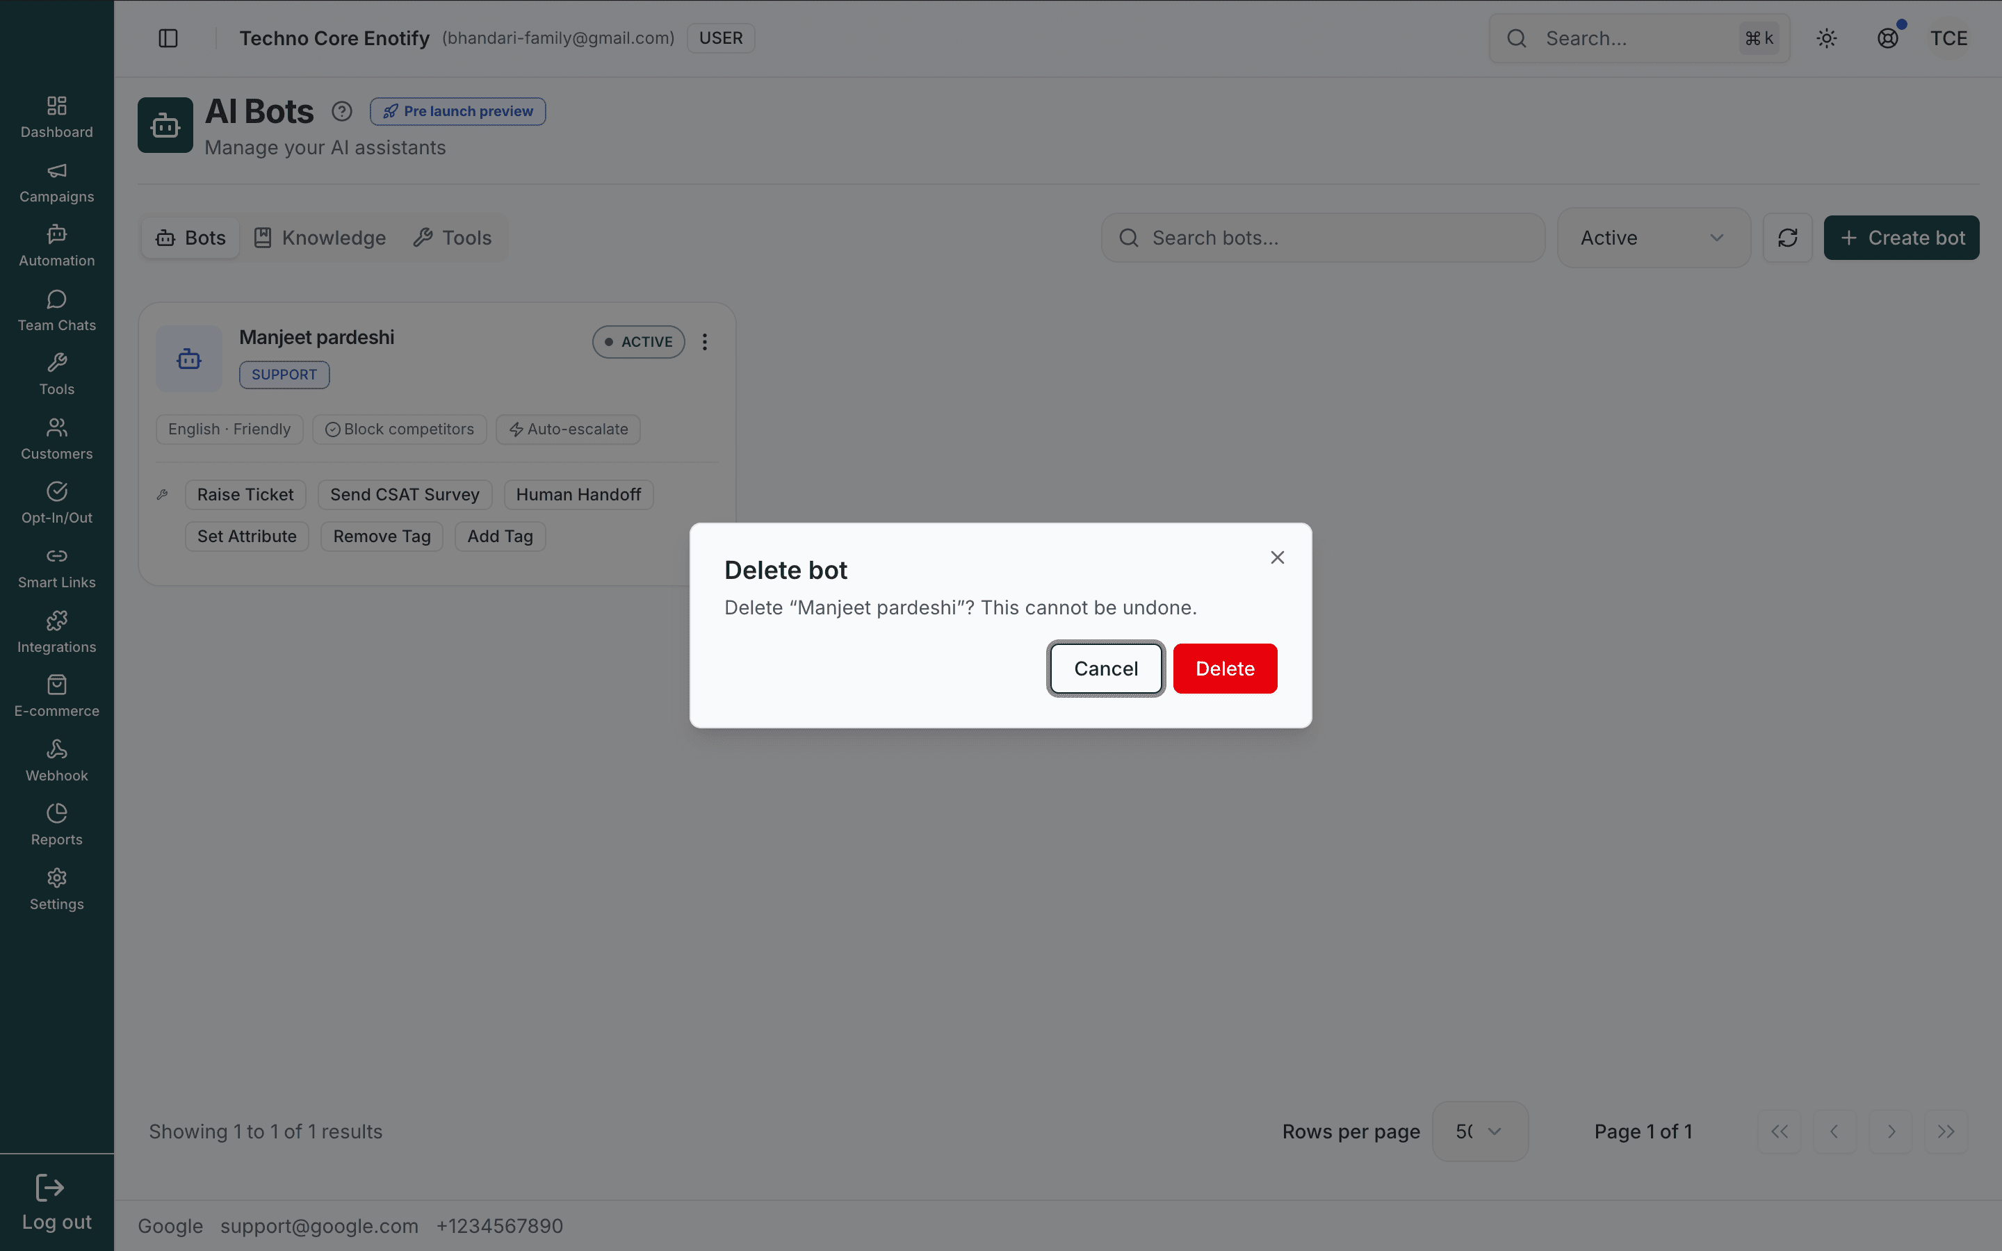Viewport: 2002px width, 1251px height.
Task: Click the Create bot button
Action: 1901,238
